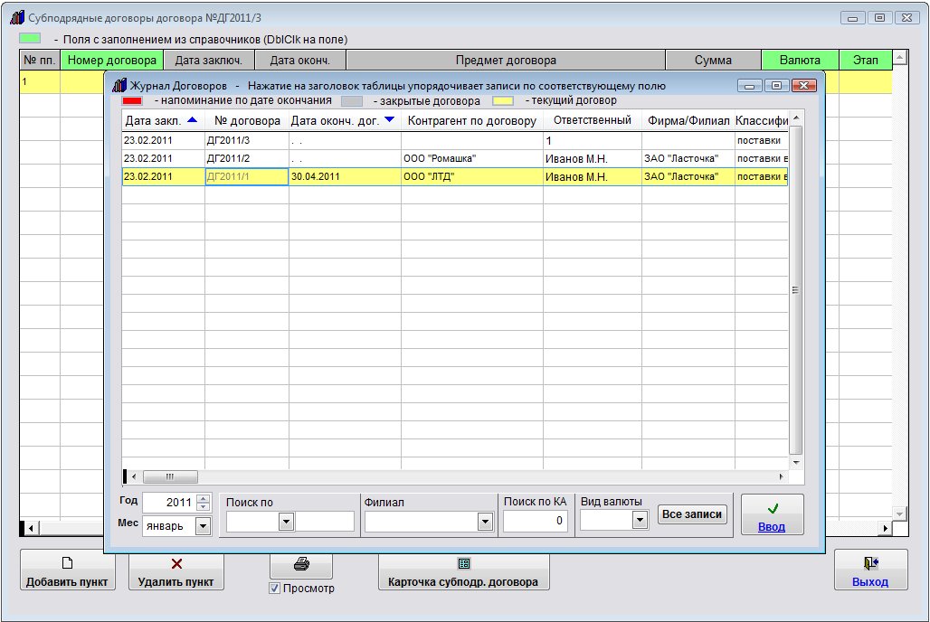
Task: Click the yellow current-contract legend swatch
Action: (x=502, y=100)
